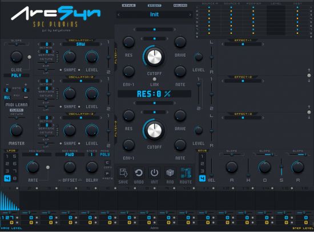The width and height of the screenshot is (314, 232).
Task: Toggle the Glide on/off dot
Action: point(30,57)
